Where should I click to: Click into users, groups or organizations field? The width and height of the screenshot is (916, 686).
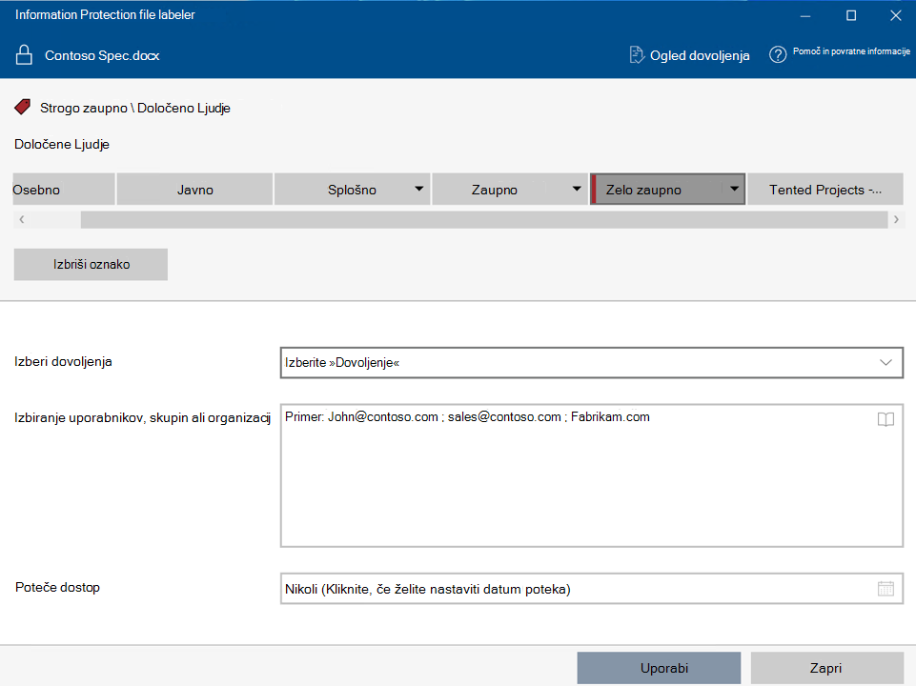[x=592, y=475]
